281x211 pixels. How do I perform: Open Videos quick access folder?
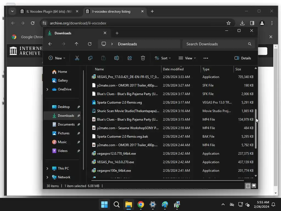coord(63,151)
